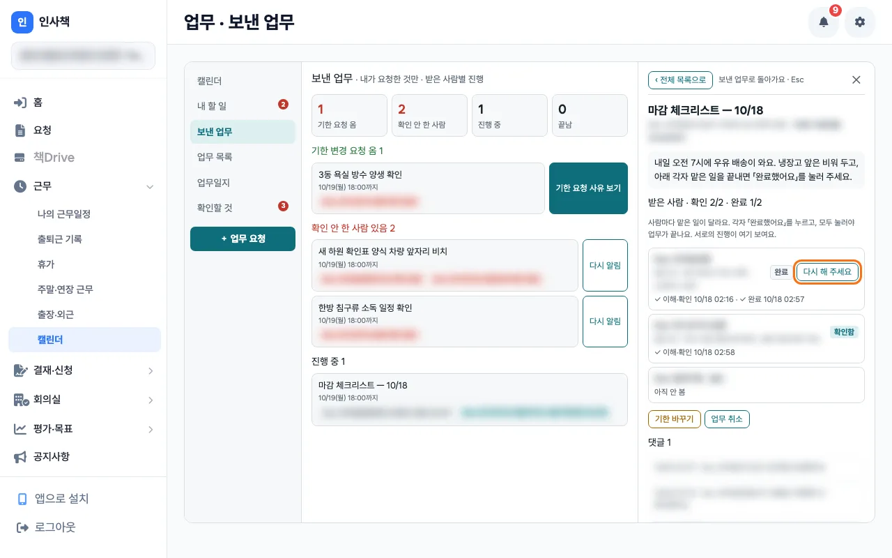Select the sidebar 캘린더 submenu item under 근무
Screen dimensions: 892x558
click(x=84, y=340)
